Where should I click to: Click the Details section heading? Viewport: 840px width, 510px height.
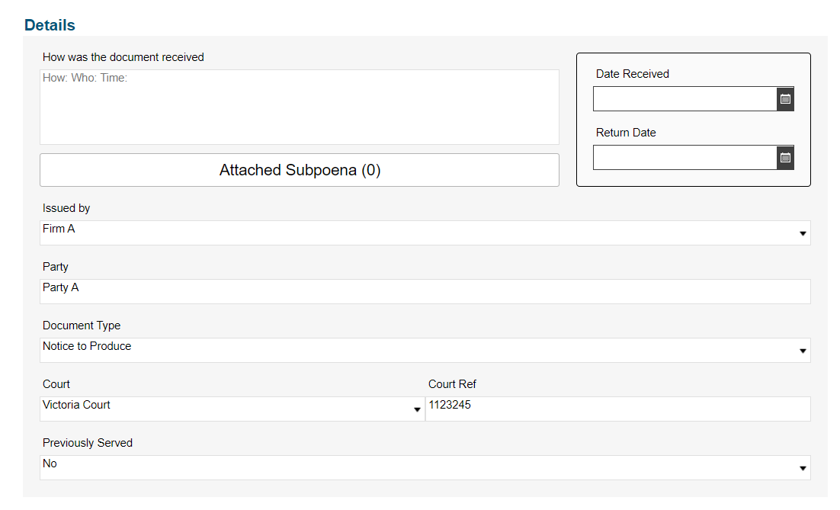[x=50, y=25]
